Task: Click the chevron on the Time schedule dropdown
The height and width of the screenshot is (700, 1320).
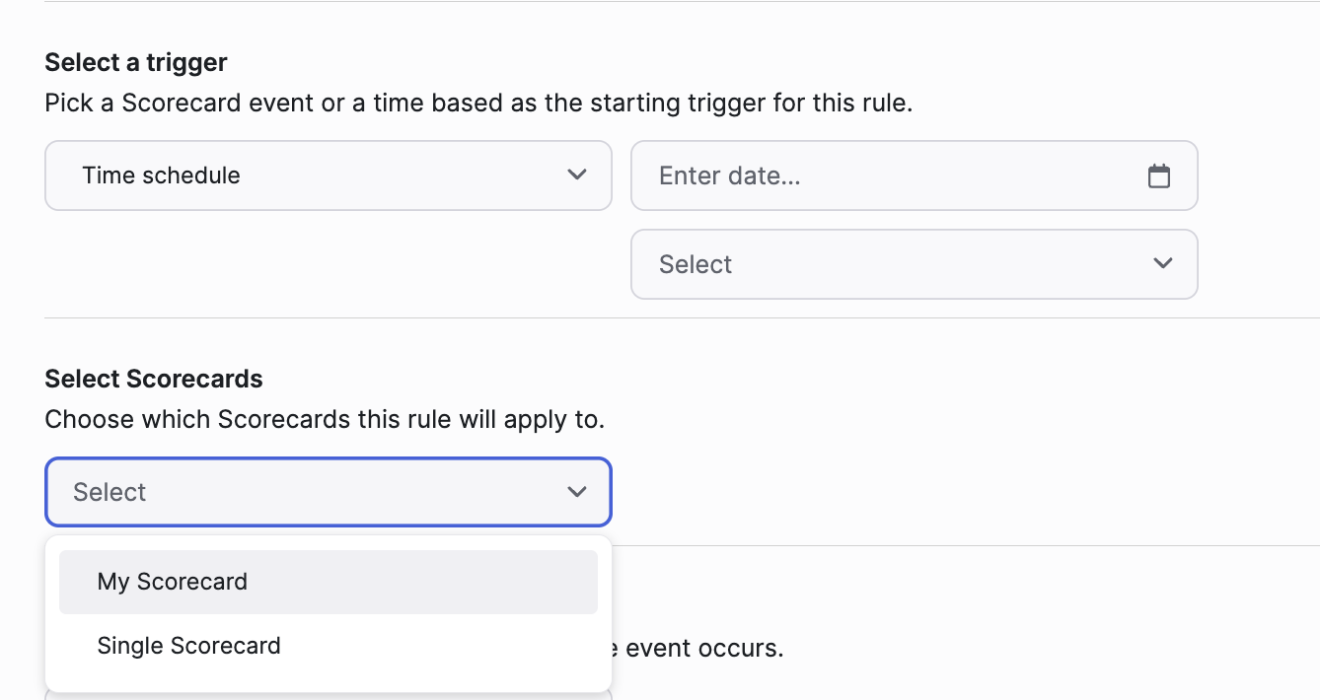Action: pos(577,175)
